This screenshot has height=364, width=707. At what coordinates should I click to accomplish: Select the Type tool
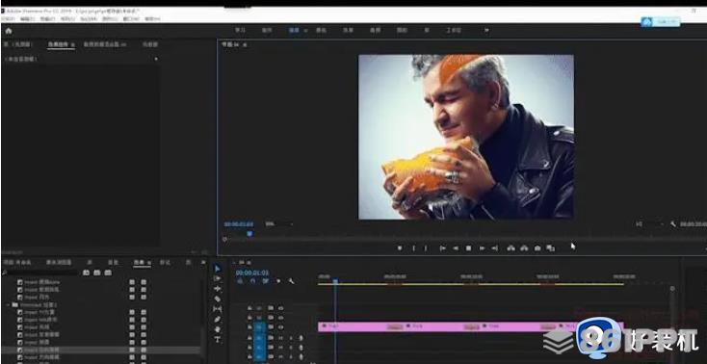(x=218, y=339)
